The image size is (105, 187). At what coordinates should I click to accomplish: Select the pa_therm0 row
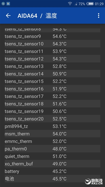click(53, 149)
